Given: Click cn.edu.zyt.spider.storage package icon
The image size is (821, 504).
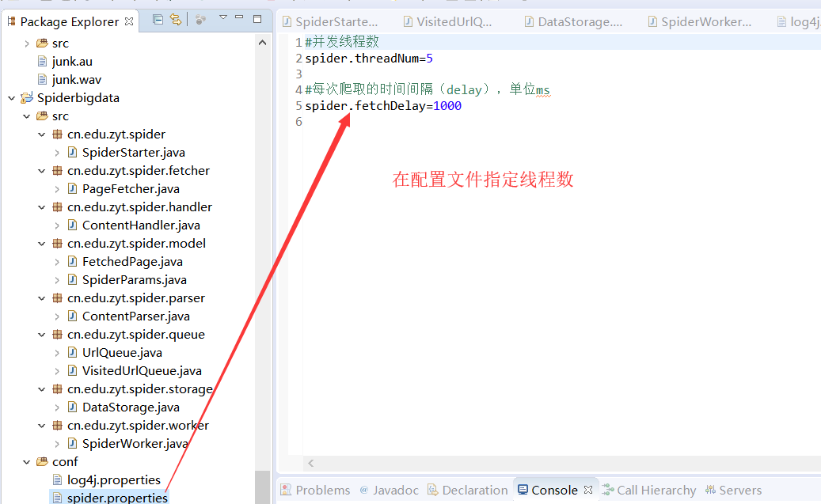Looking at the screenshot, I should (x=58, y=388).
